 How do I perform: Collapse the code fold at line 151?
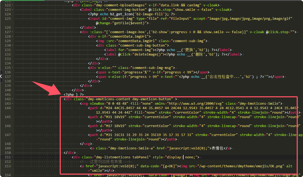(x=13, y=157)
